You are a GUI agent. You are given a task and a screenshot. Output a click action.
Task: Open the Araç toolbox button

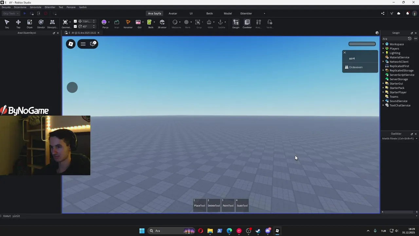point(259,24)
